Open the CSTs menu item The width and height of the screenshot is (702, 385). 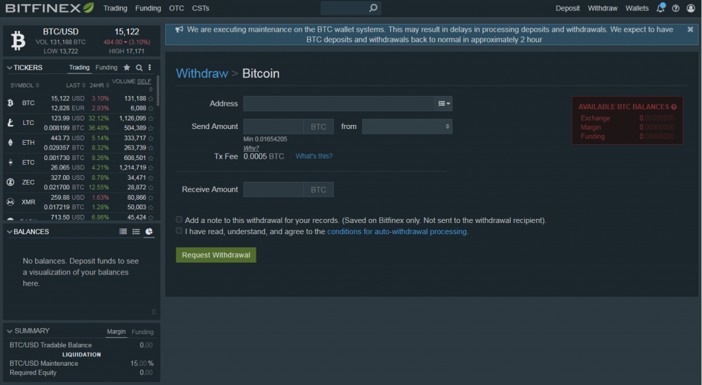201,8
